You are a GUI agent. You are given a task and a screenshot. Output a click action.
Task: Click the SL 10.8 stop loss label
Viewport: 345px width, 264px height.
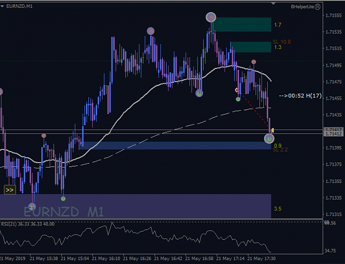(282, 42)
